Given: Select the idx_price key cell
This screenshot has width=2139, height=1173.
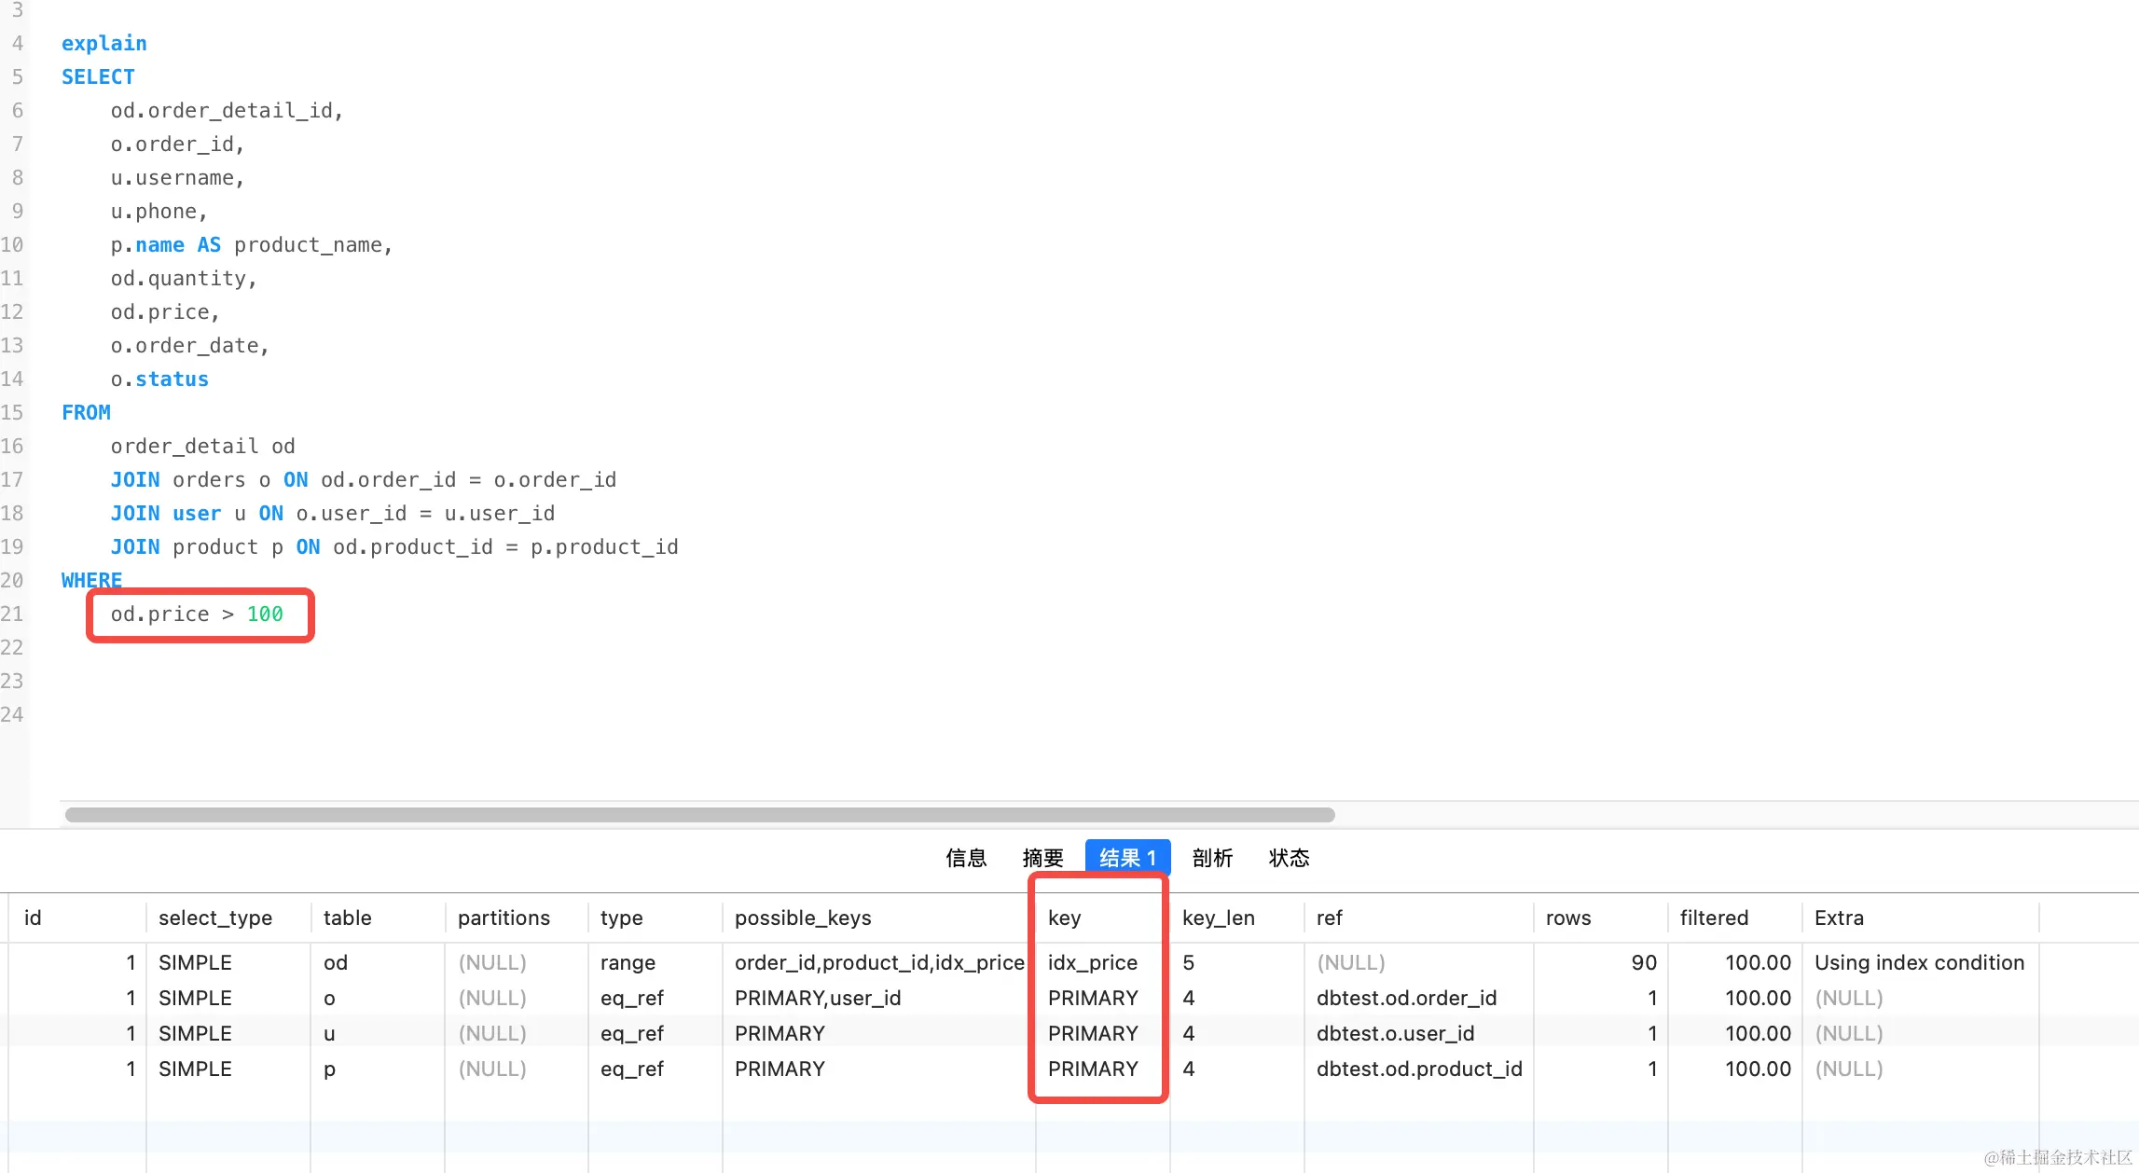Looking at the screenshot, I should (x=1092, y=962).
